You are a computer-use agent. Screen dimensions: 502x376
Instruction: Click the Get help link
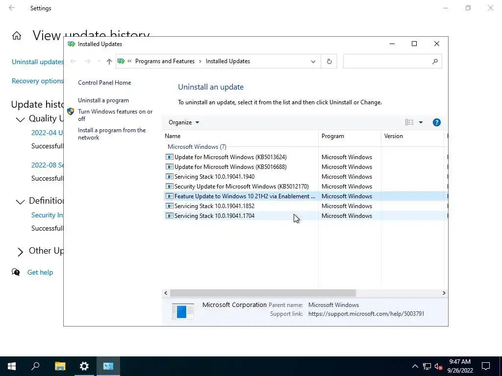[x=40, y=272]
